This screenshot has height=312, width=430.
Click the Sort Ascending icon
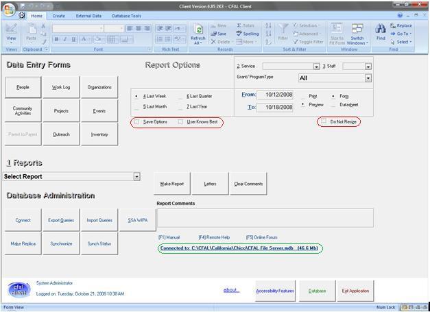(x=268, y=26)
